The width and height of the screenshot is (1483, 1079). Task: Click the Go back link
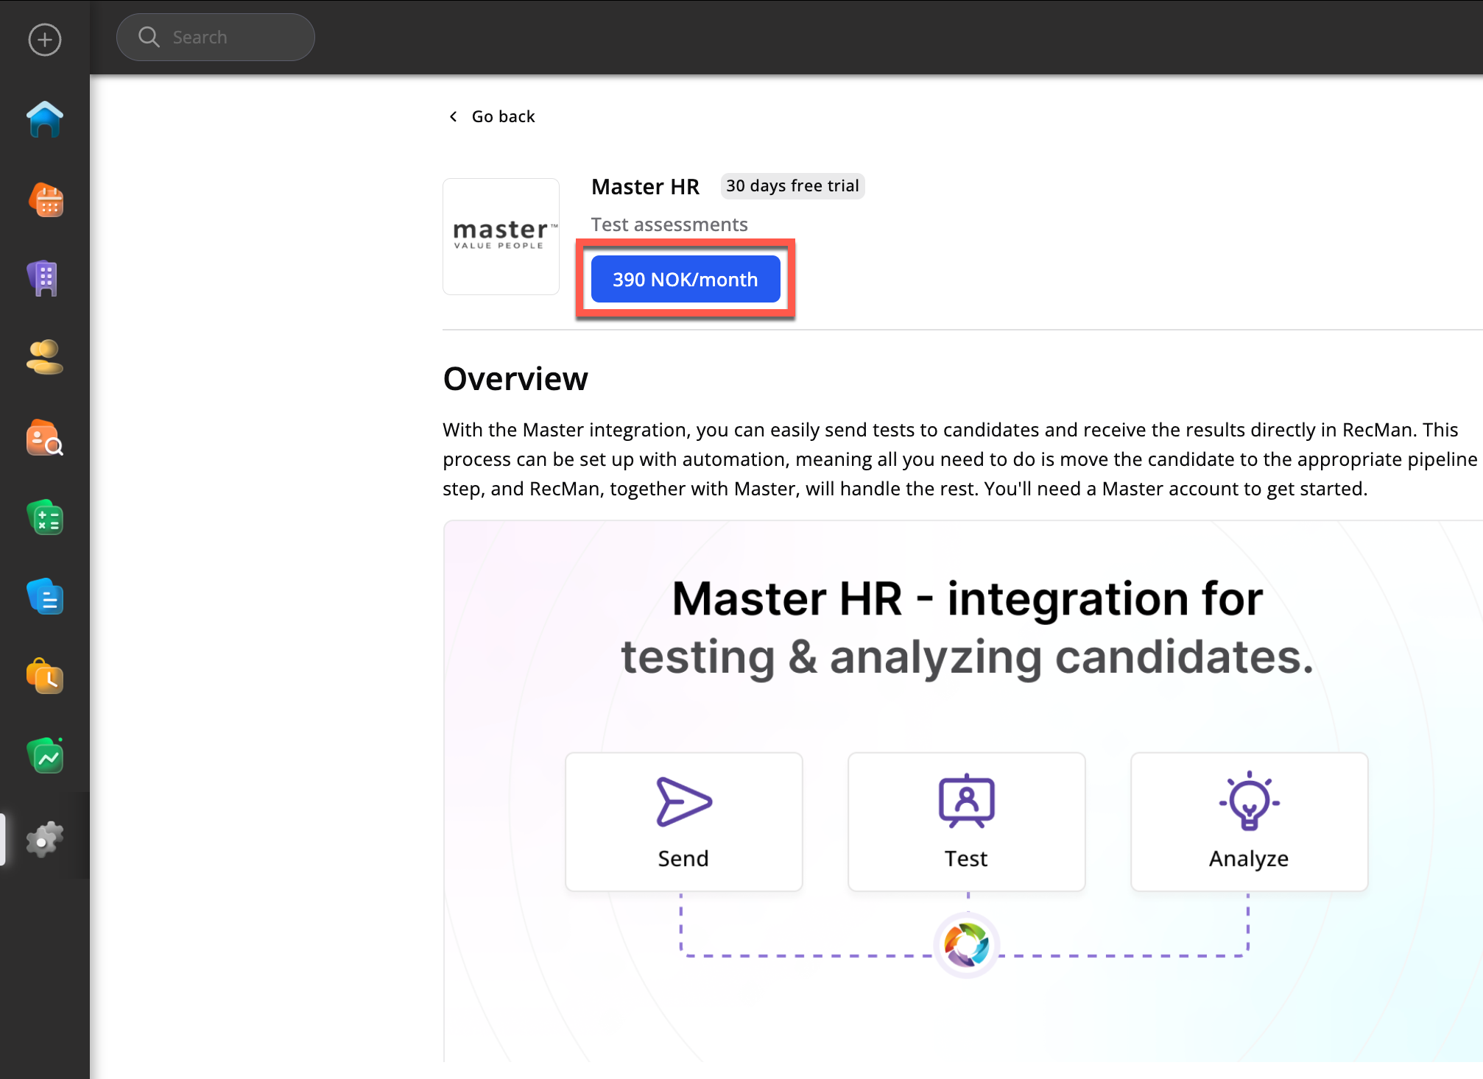tap(503, 116)
